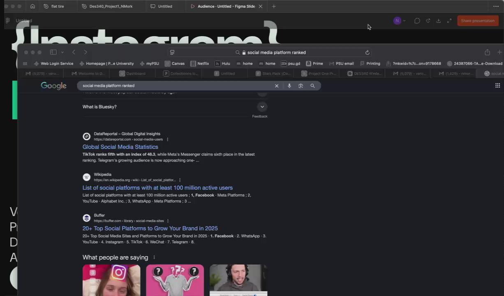The width and height of the screenshot is (504, 296).
Task: Share the page from Safari toolbar
Action: point(487,52)
